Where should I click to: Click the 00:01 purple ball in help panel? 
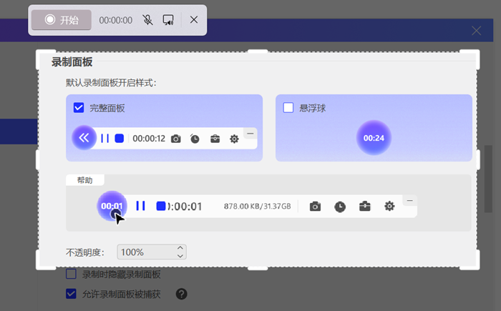click(x=112, y=206)
